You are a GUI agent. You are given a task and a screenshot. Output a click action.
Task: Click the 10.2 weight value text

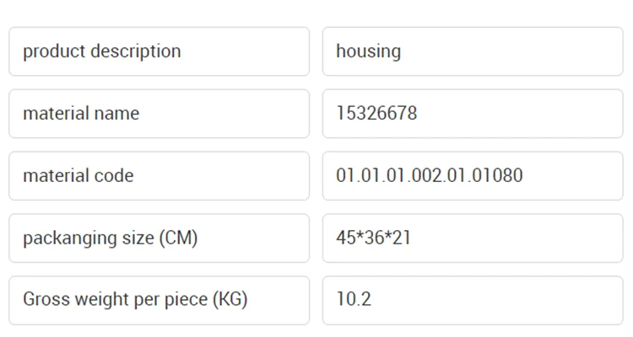[354, 300]
